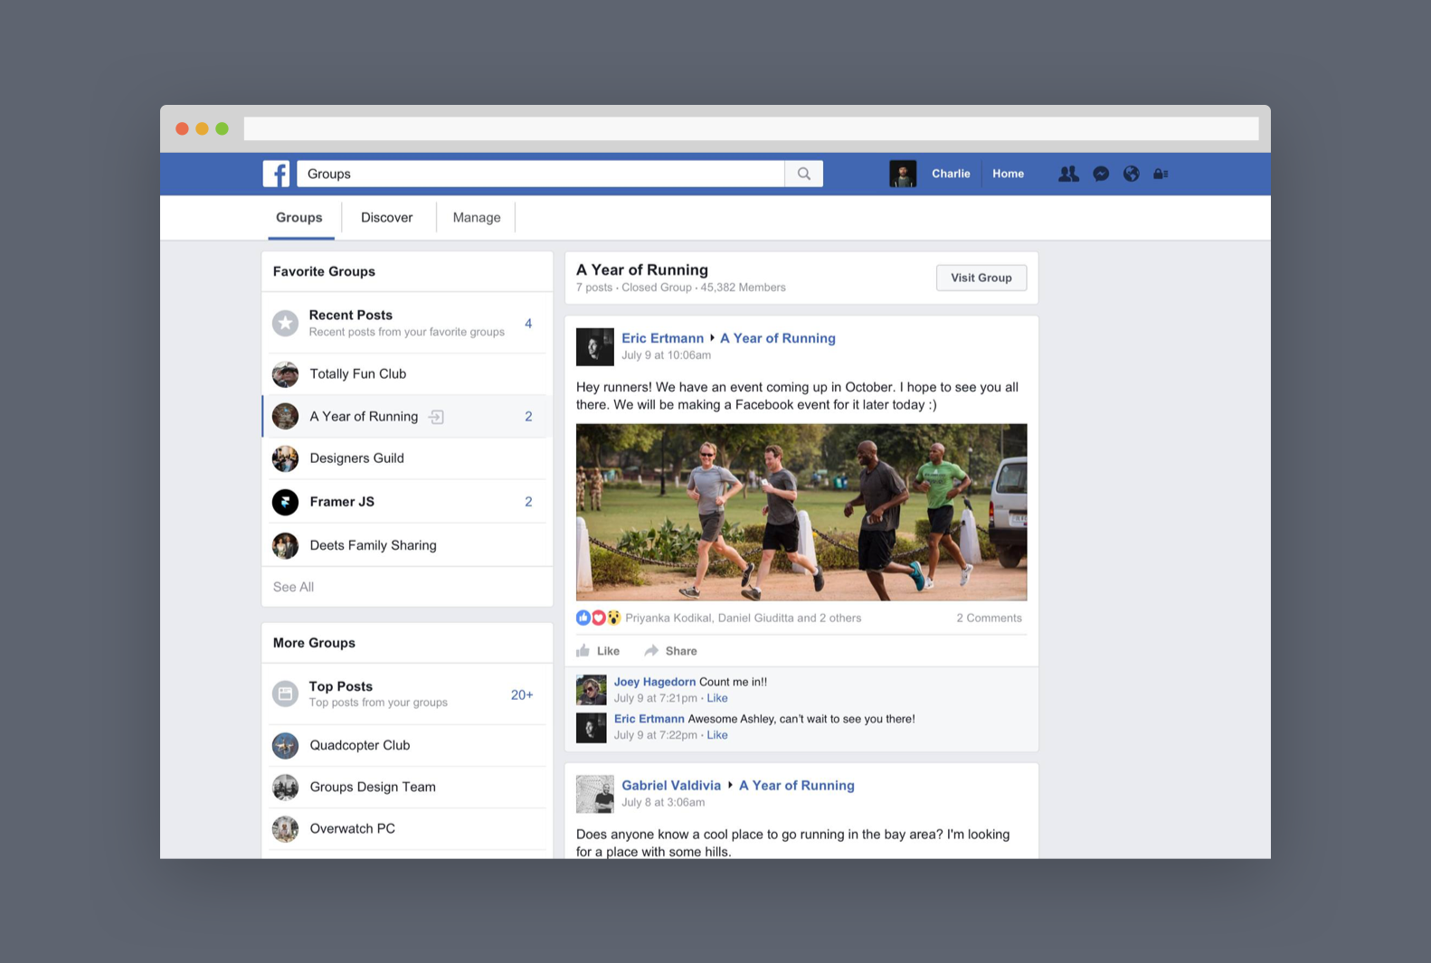Click the Facebook logo icon
Viewport: 1431px width, 963px height.
(276, 174)
